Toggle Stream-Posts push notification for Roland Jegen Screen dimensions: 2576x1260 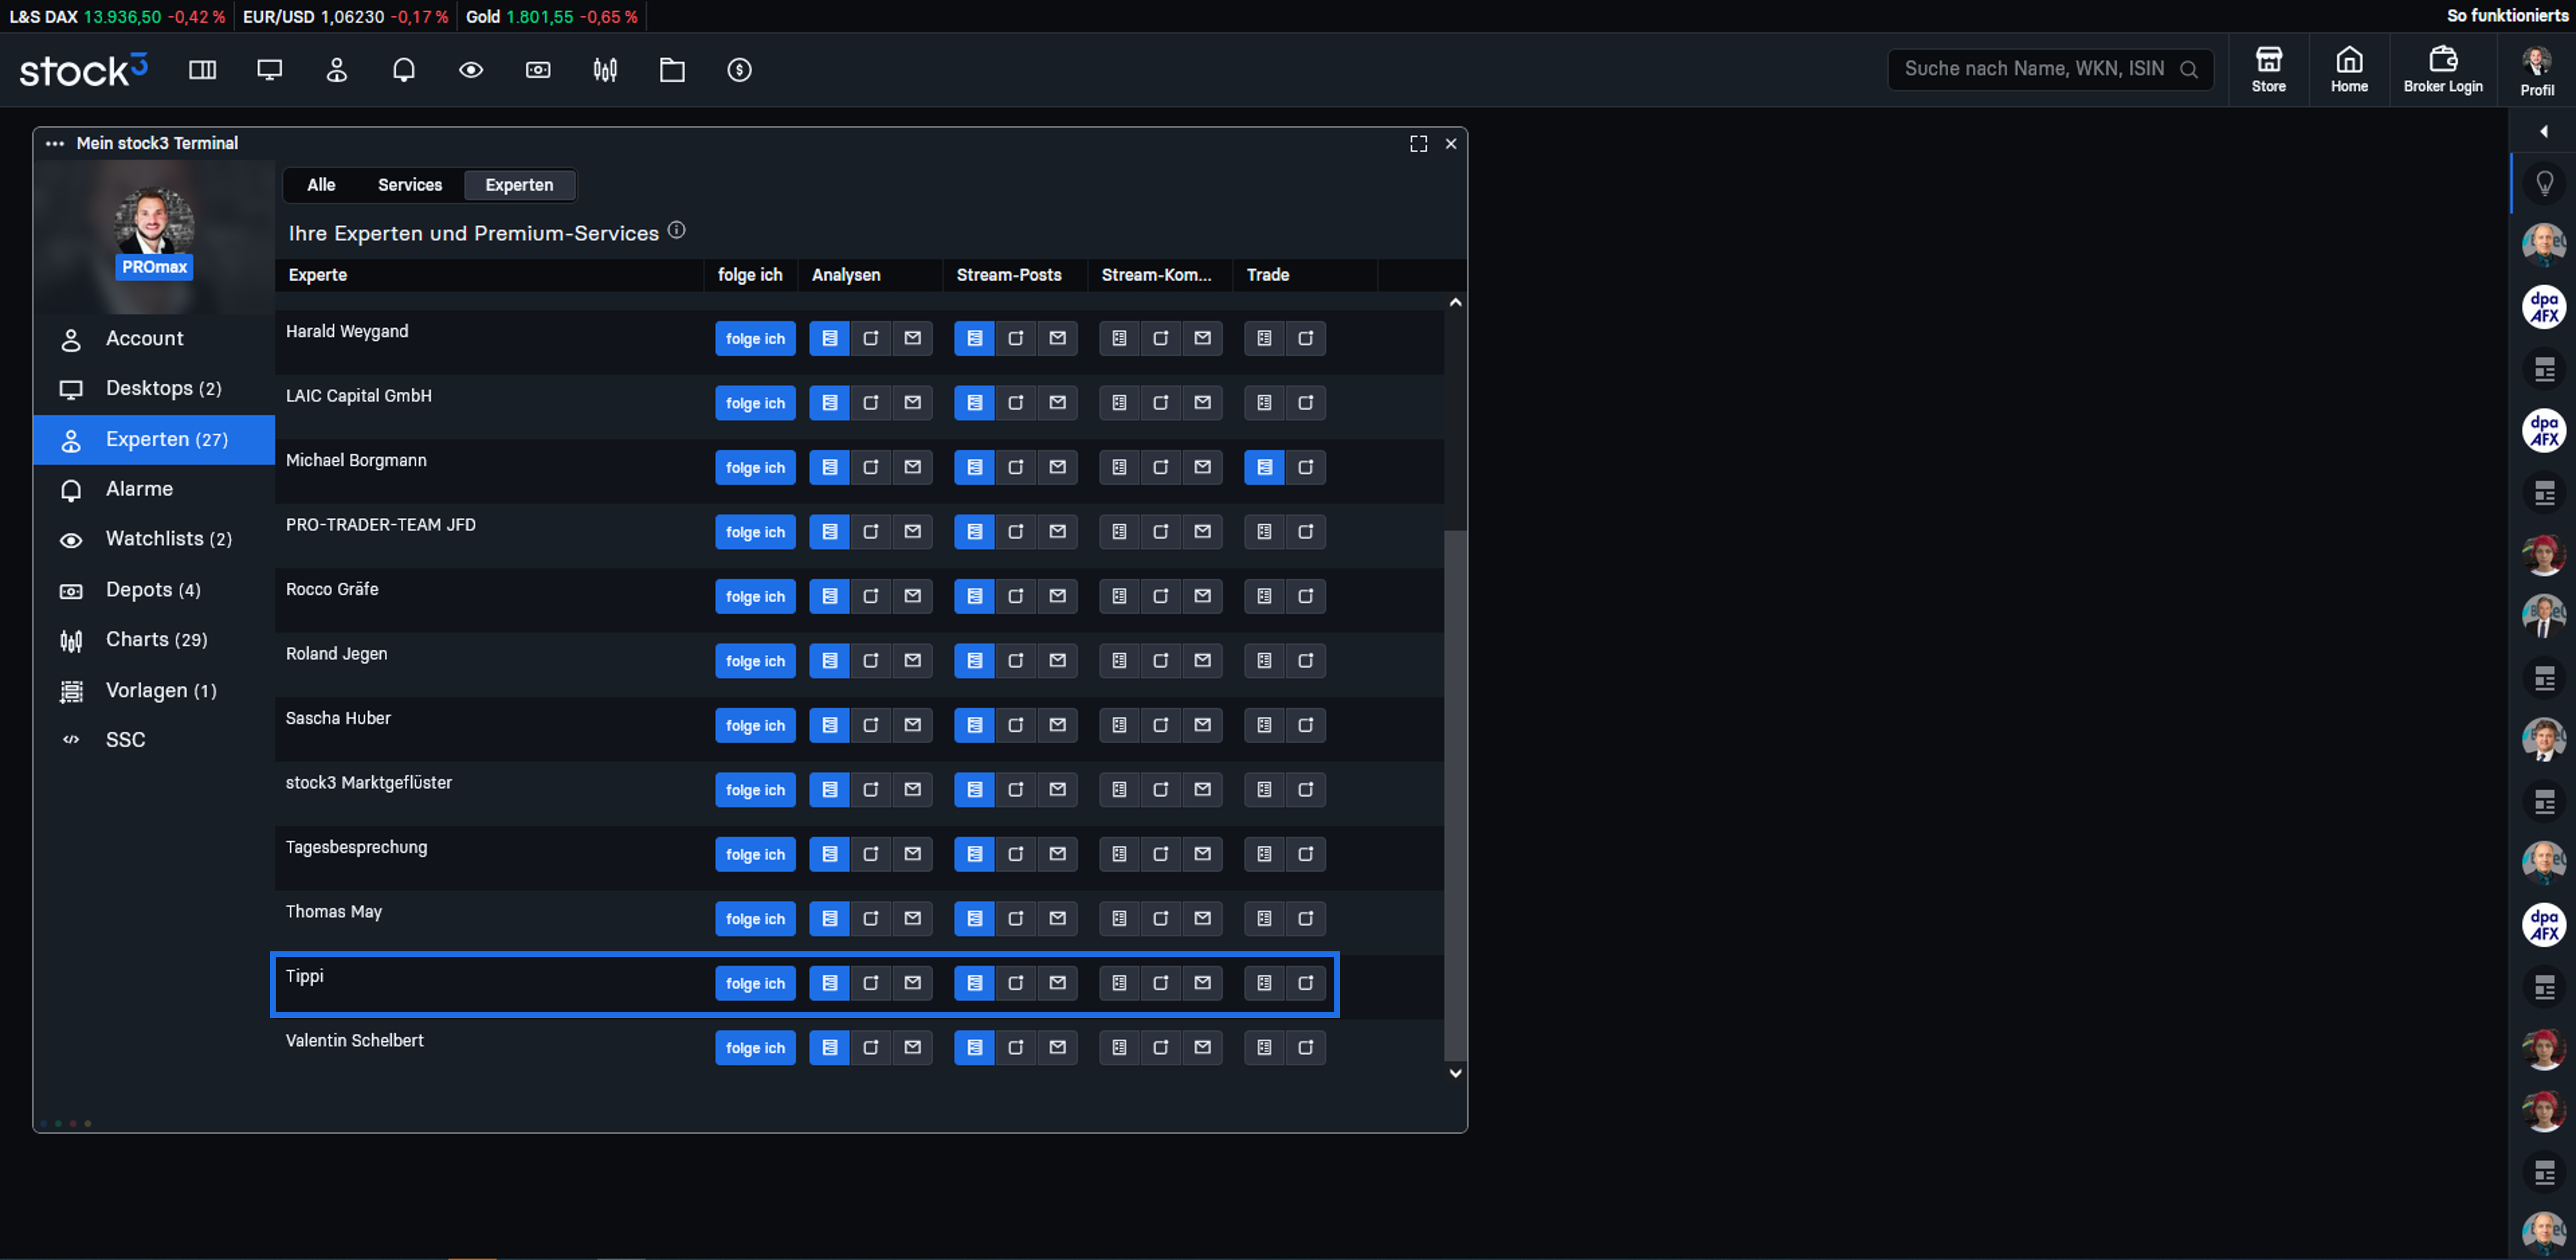(x=1016, y=661)
